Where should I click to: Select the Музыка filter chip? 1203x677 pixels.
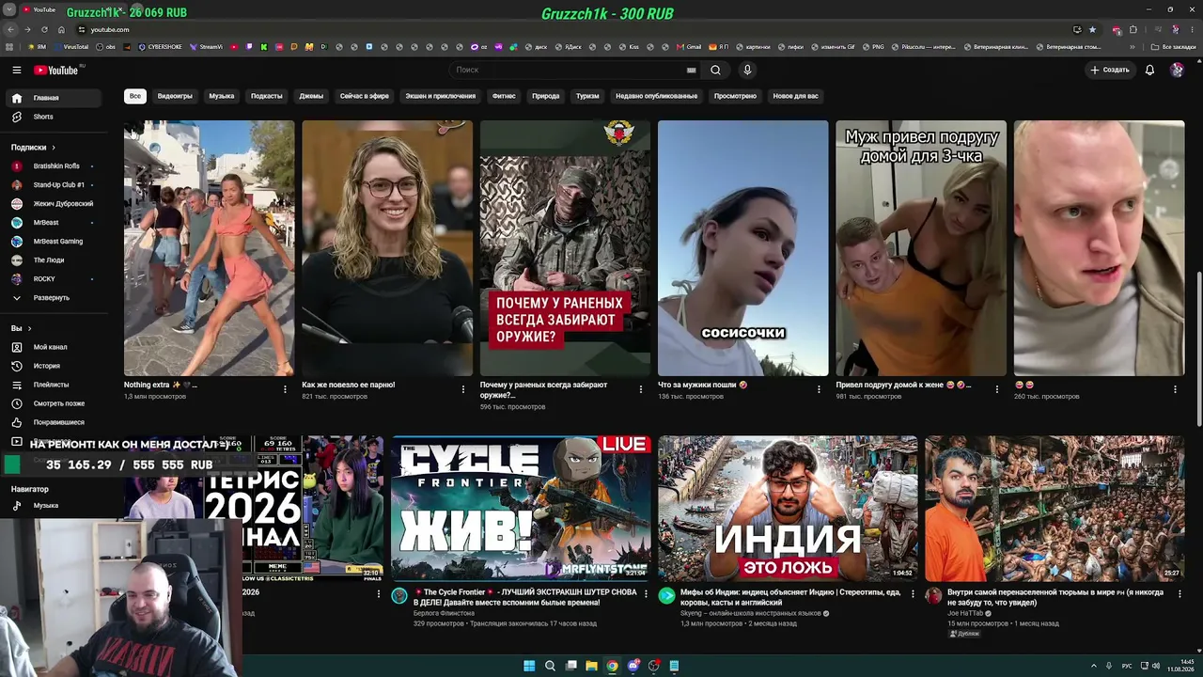coord(222,96)
